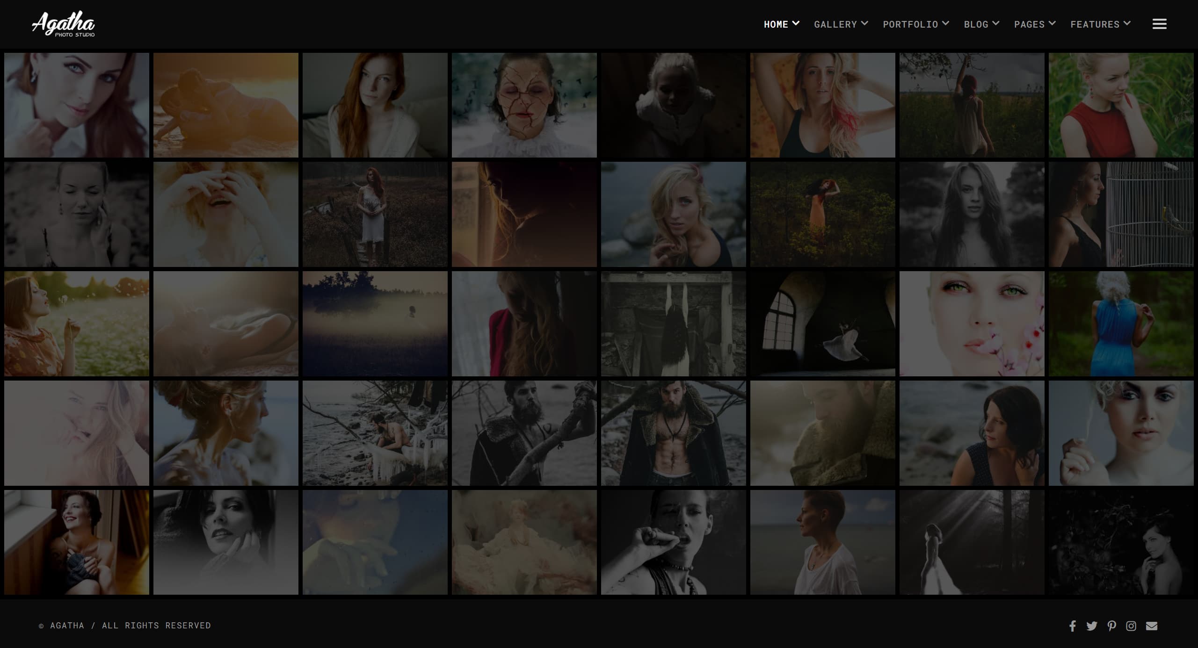Image resolution: width=1198 pixels, height=648 pixels.
Task: Open the woman blowing dandelion in field
Action: (77, 324)
